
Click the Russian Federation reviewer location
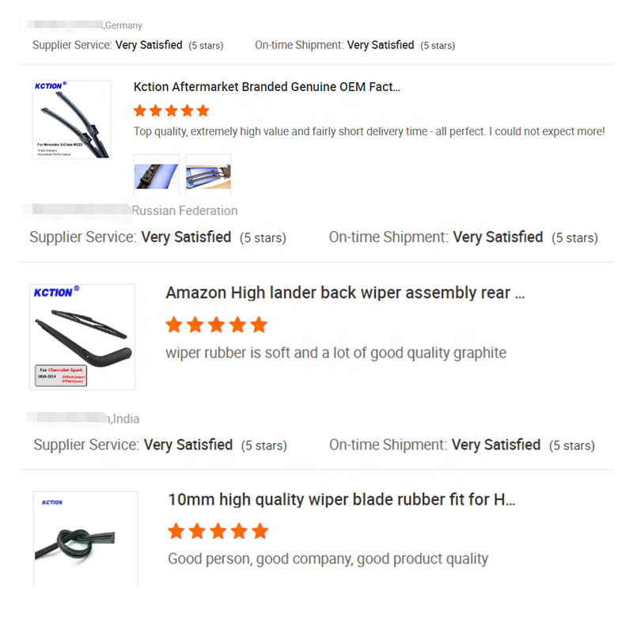184,210
